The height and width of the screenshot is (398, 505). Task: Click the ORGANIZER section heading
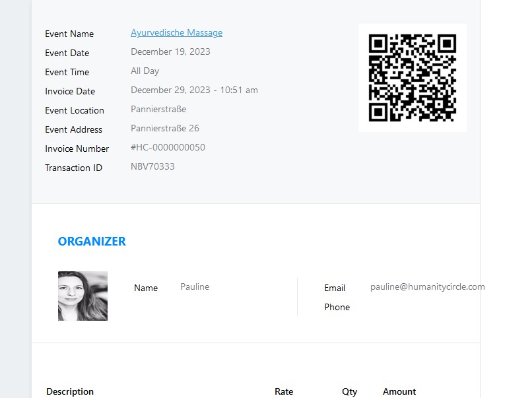(92, 242)
